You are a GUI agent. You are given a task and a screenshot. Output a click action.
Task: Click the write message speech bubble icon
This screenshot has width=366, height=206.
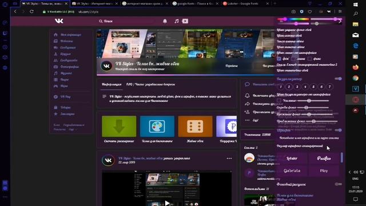[247, 84]
